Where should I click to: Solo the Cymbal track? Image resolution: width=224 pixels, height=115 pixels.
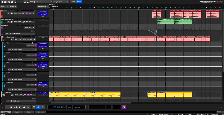click(20, 13)
